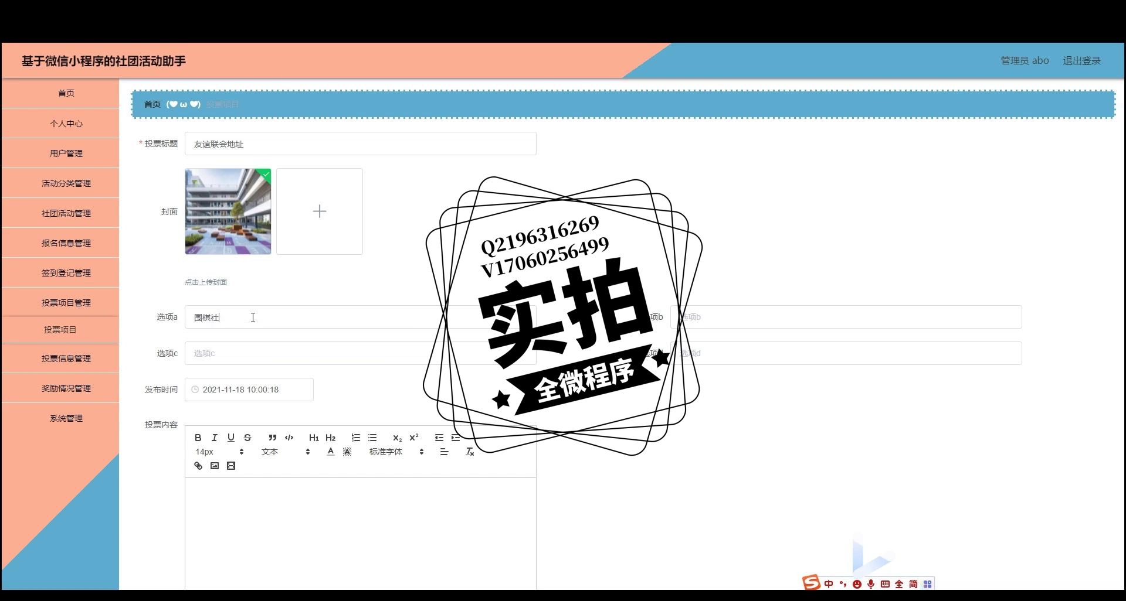Click 管理员 abo in the header

click(1025, 61)
